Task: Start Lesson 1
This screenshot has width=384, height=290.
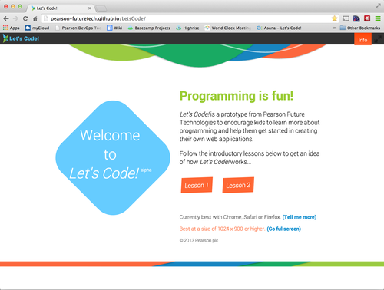Action: pos(197,185)
